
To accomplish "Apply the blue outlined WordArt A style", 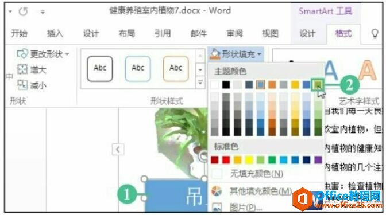I will [x=331, y=70].
